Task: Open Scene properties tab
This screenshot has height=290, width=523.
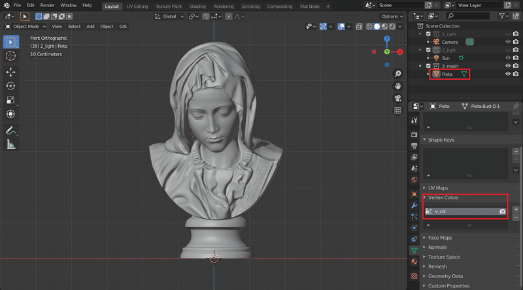Action: [x=414, y=169]
